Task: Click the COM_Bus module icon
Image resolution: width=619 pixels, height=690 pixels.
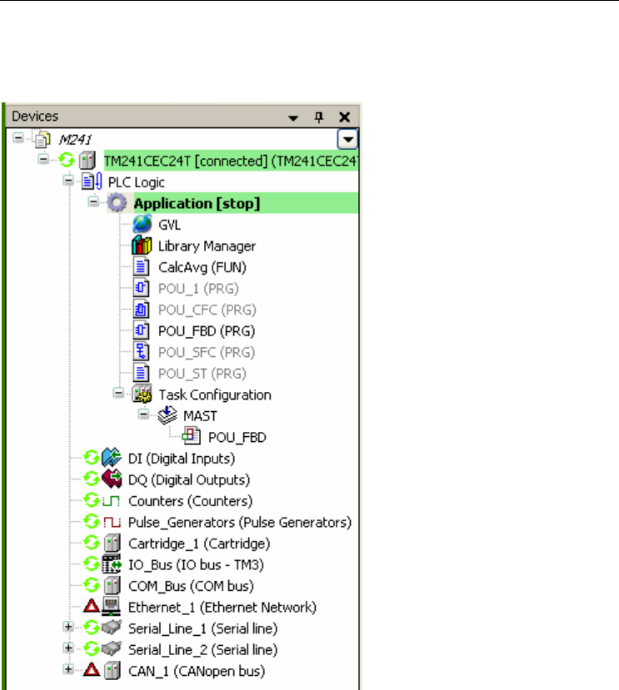Action: click(x=112, y=586)
